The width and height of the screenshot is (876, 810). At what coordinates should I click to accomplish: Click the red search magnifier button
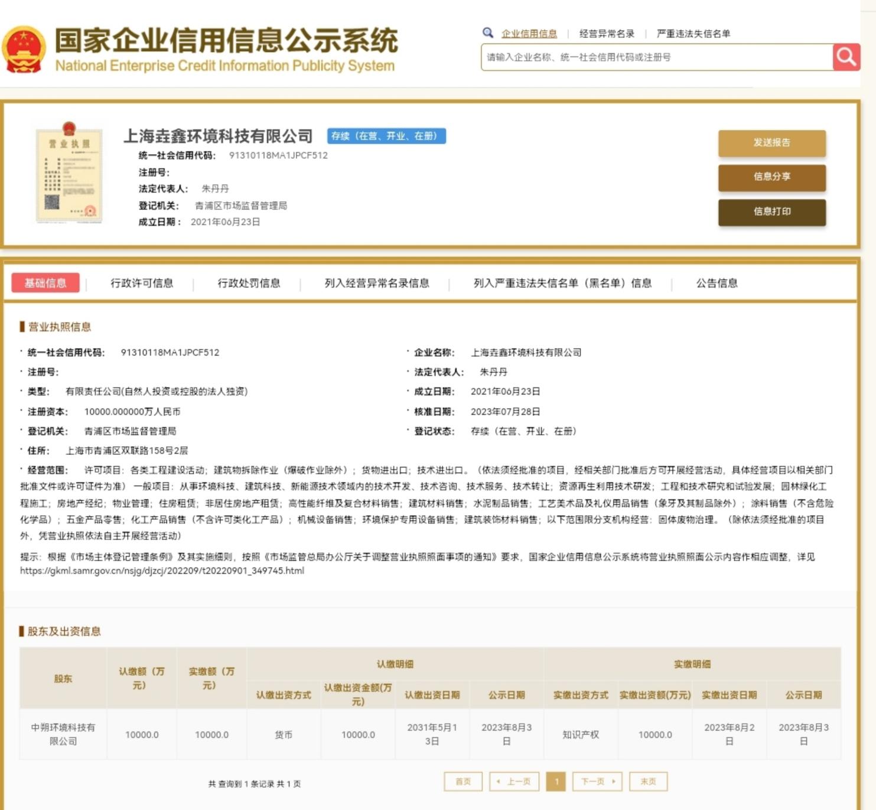(846, 57)
